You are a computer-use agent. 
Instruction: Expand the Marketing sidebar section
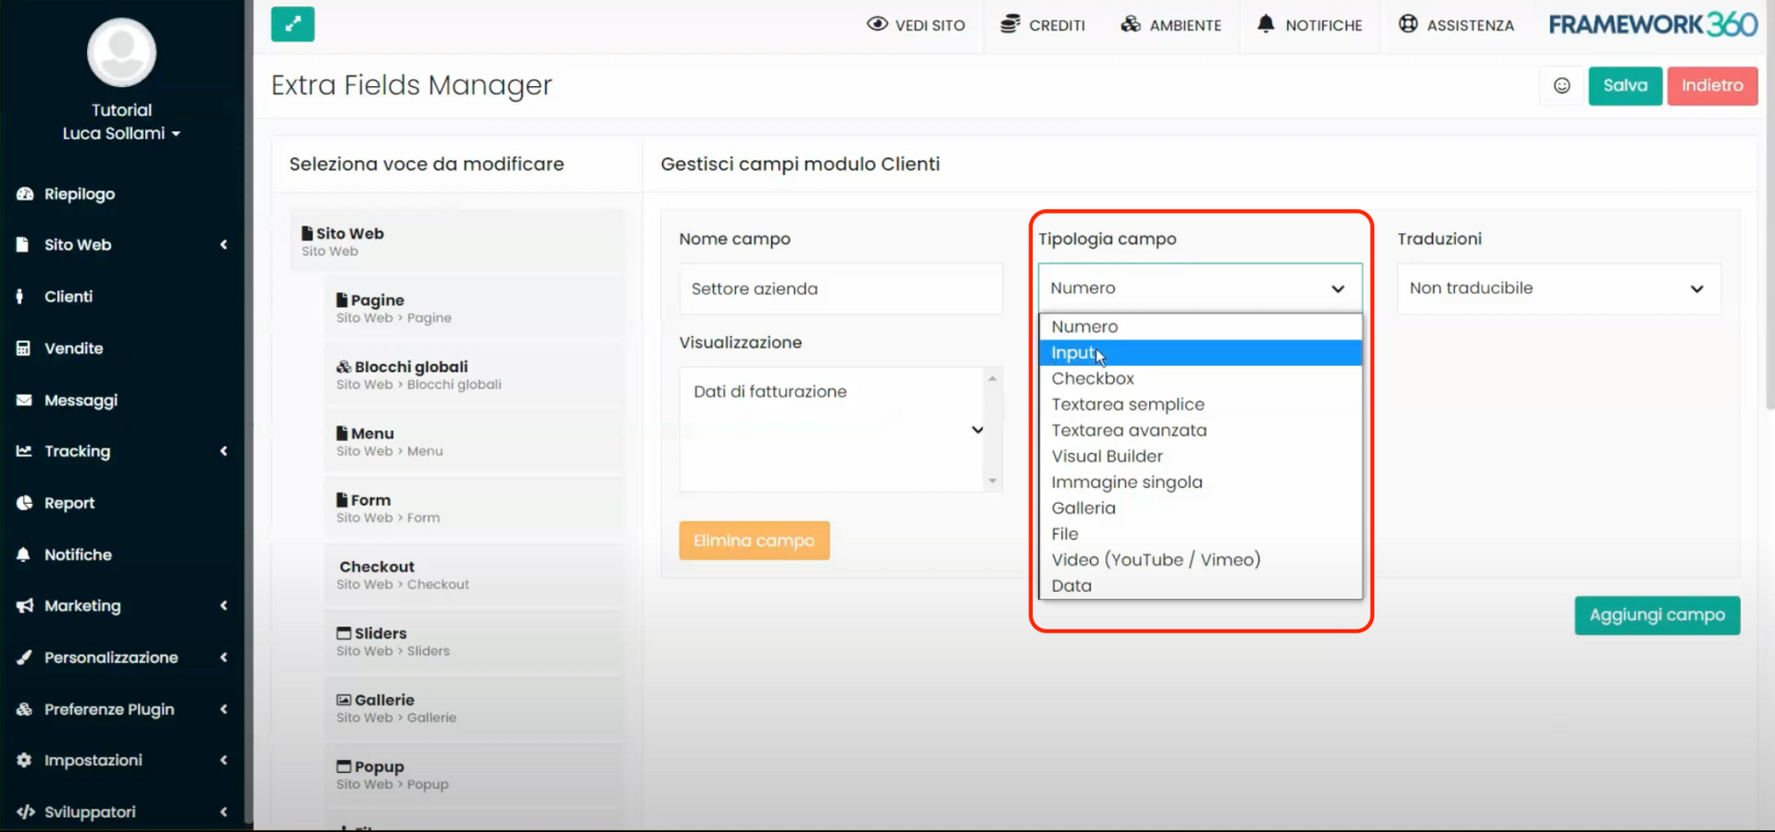[82, 606]
